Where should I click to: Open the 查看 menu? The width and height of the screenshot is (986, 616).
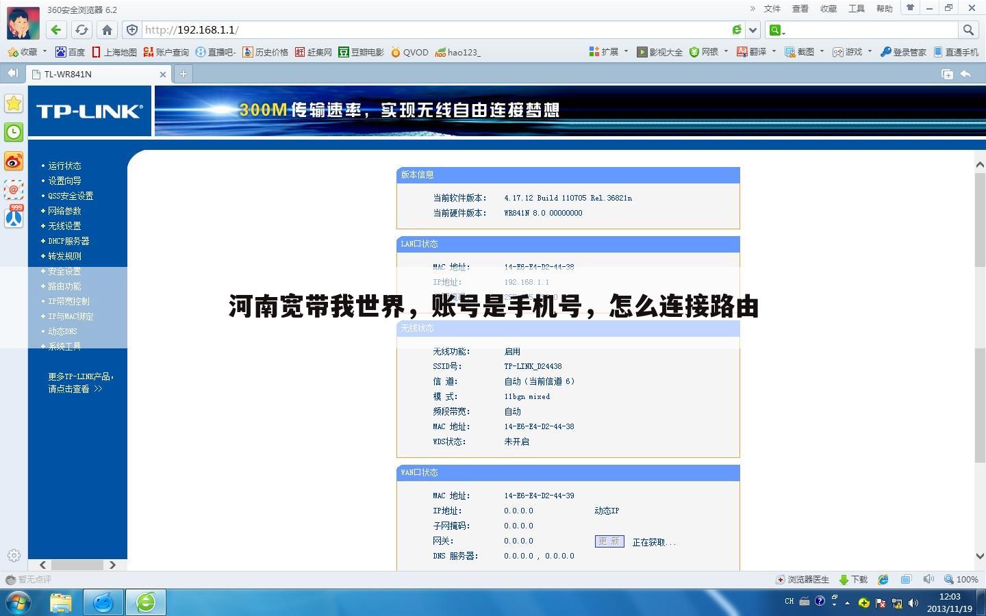(x=800, y=9)
